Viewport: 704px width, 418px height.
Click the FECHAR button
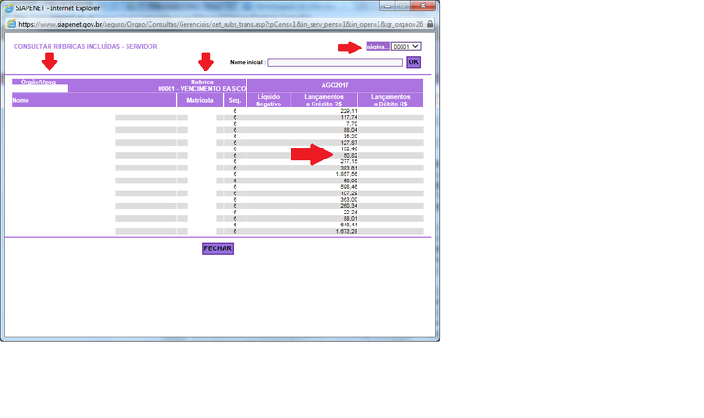[x=218, y=248]
